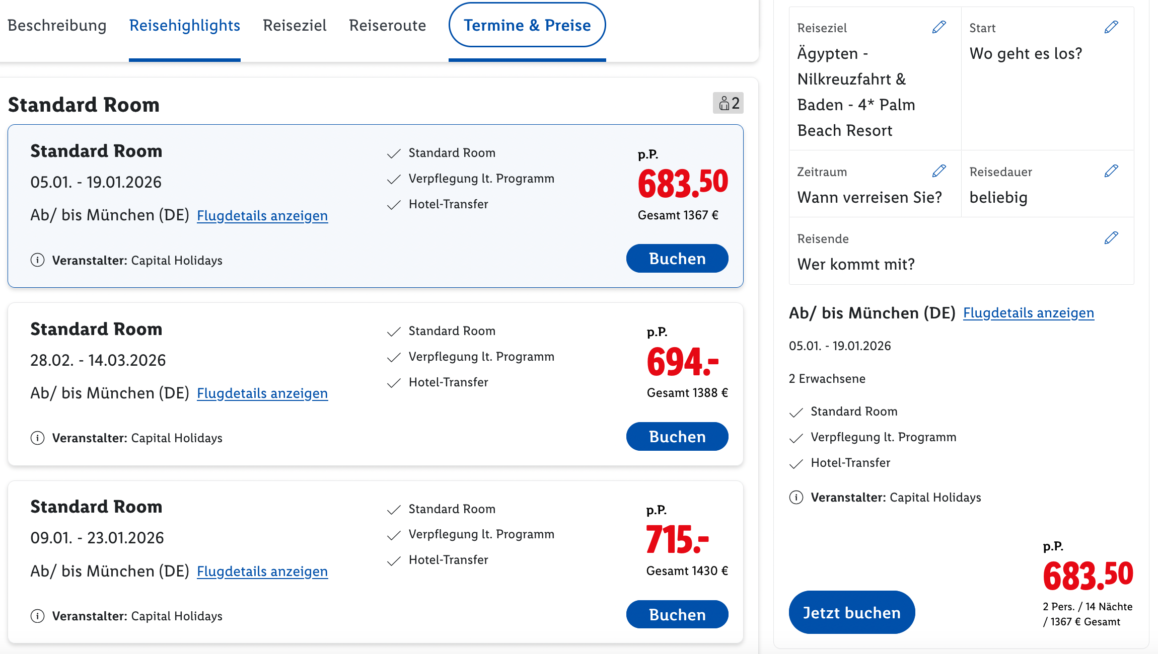Viewport: 1158px width, 654px height.
Task: Click the two-person occupancy badge
Action: pos(728,103)
